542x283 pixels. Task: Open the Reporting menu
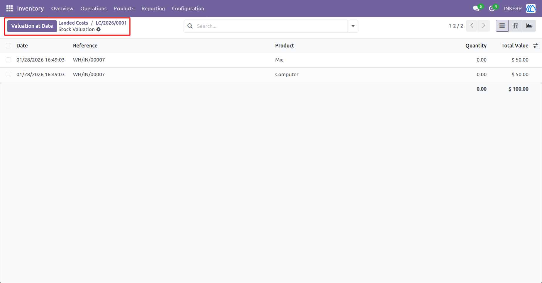click(153, 8)
